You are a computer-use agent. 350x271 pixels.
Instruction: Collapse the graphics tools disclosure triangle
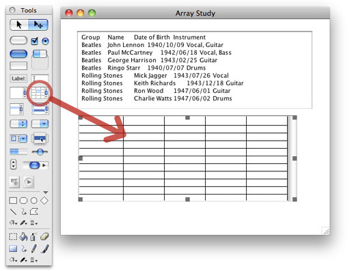click(x=46, y=192)
